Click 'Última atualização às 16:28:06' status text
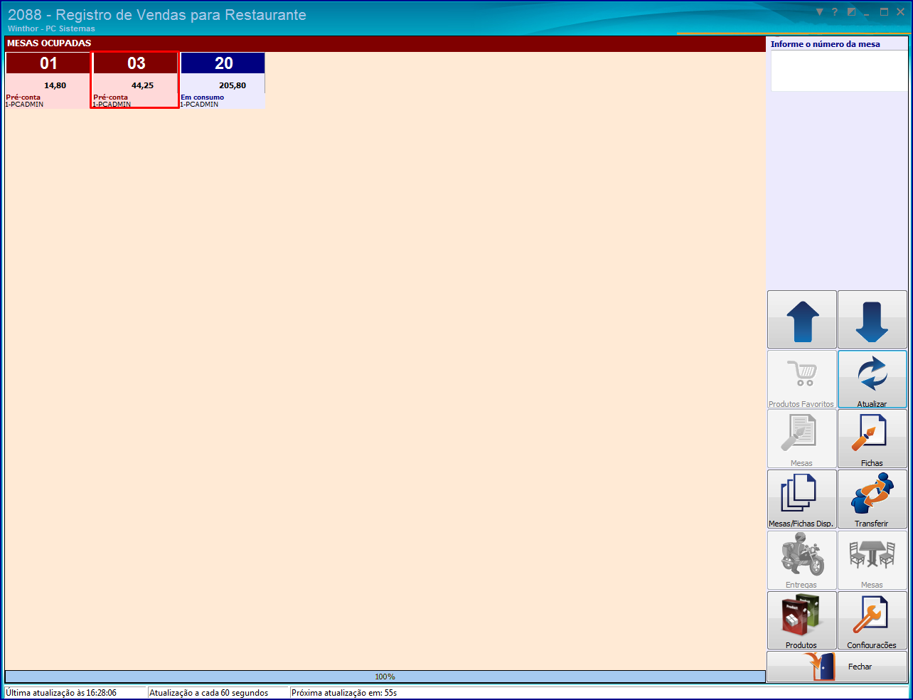Screen dimensions: 913x700 pyautogui.click(x=61, y=693)
